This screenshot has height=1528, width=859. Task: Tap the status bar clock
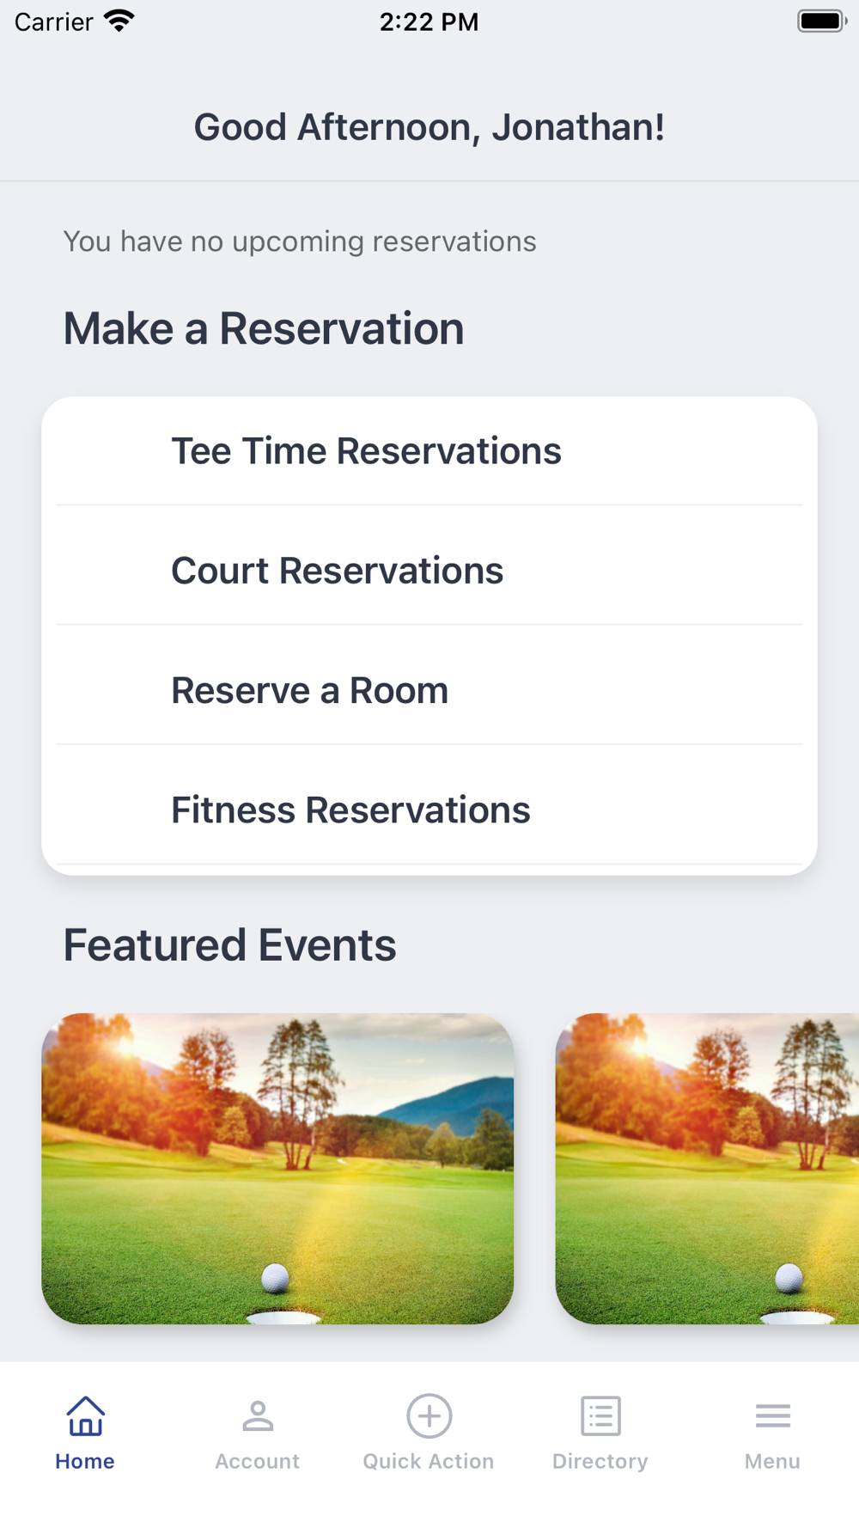[429, 21]
